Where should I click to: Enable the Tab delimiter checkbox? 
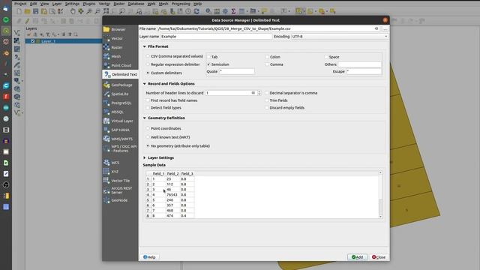(209, 57)
